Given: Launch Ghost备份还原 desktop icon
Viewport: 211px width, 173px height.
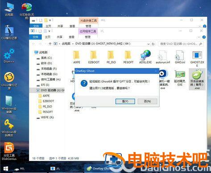Looking at the screenshot, I should [x=9, y=81].
